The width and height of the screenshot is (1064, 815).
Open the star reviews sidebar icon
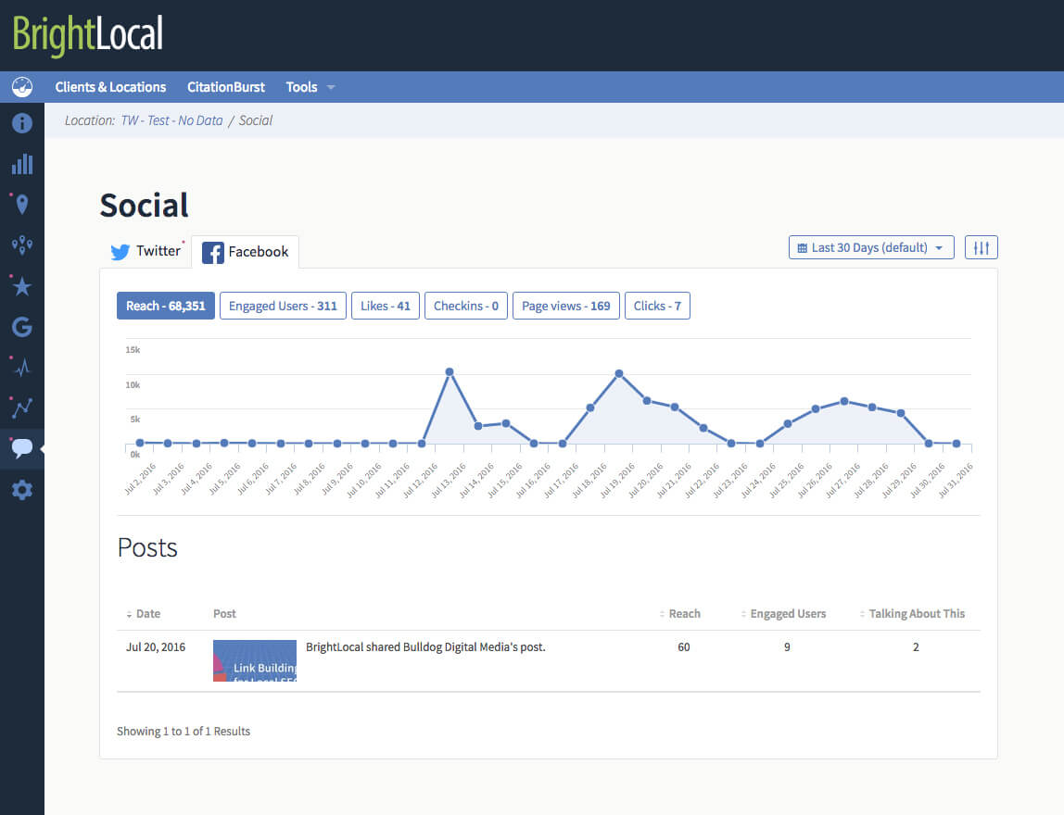pyautogui.click(x=22, y=287)
